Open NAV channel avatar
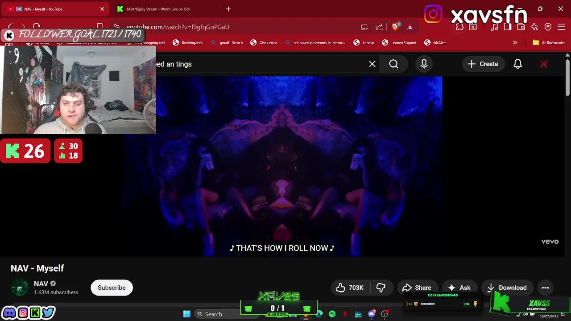 pos(20,288)
